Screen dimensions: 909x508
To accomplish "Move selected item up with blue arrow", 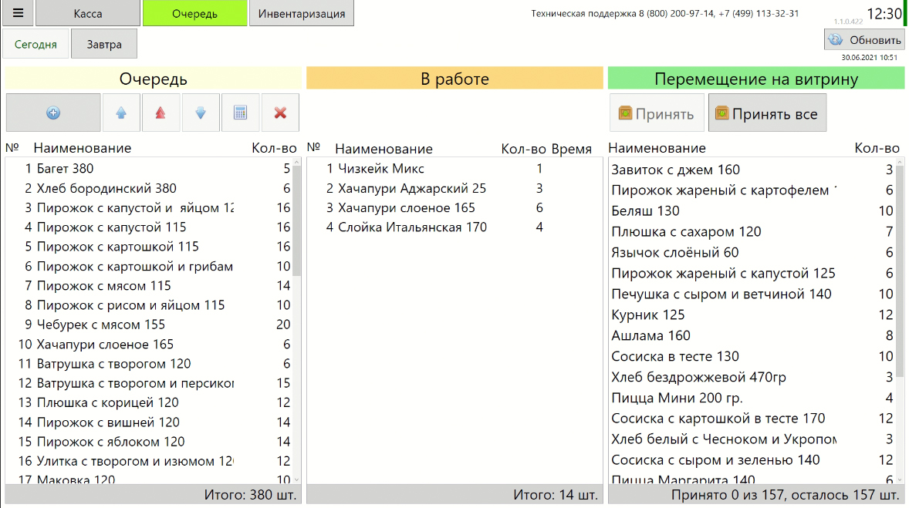I will [121, 113].
